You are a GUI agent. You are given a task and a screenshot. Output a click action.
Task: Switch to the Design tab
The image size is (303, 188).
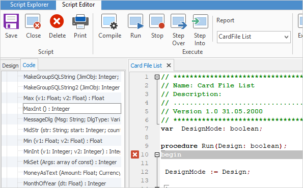pos(10,66)
